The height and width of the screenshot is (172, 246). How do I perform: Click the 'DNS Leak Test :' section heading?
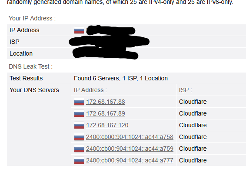click(31, 66)
